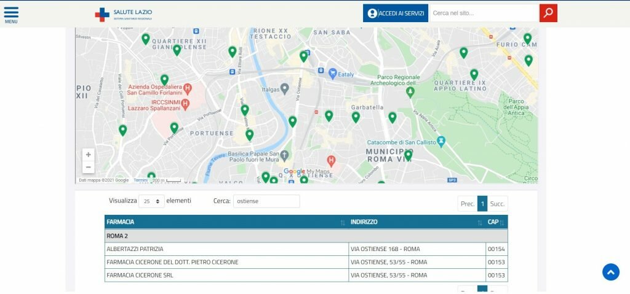Select the Catacombe di San Callisto marker

(x=441, y=141)
